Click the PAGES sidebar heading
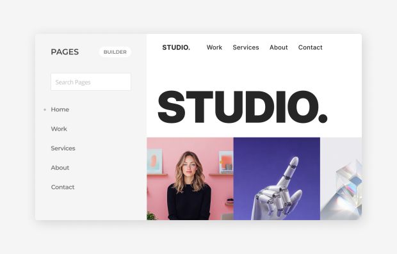The width and height of the screenshot is (397, 254). click(65, 52)
